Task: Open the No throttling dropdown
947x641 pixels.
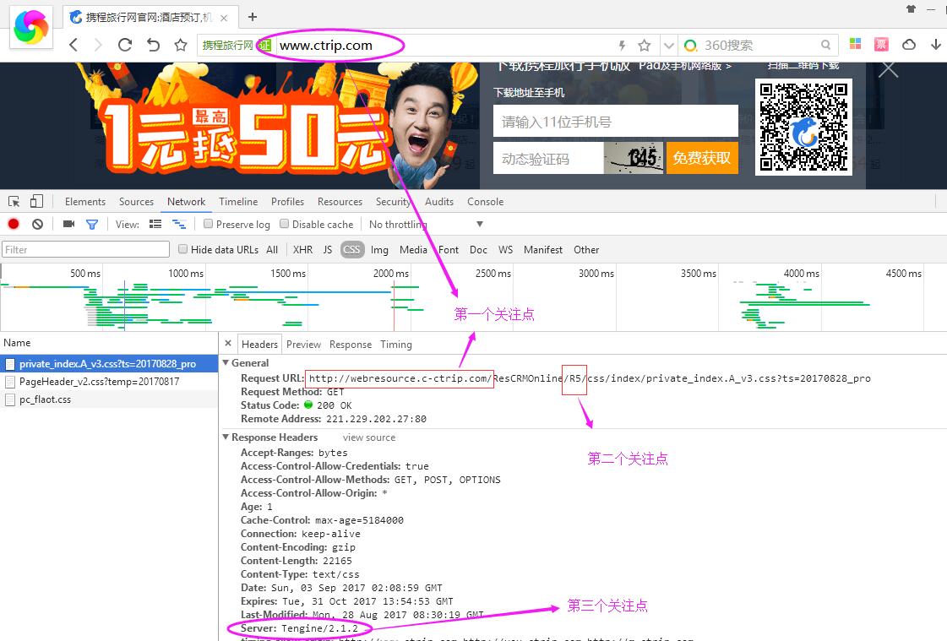Action: point(426,224)
